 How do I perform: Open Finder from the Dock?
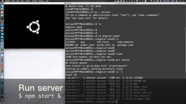2,6
